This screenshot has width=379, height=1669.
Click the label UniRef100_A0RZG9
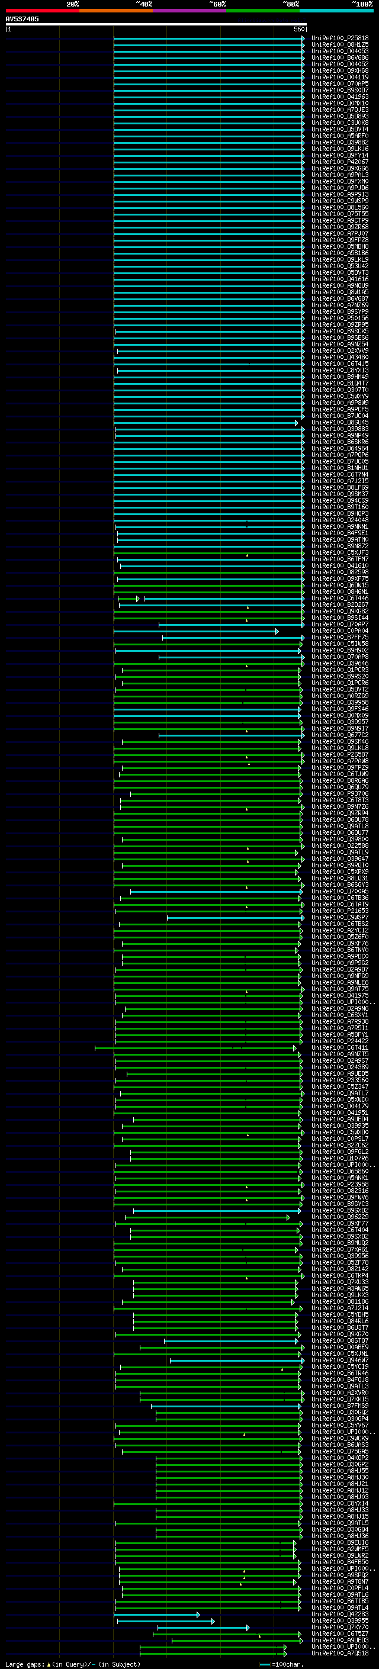click(340, 696)
